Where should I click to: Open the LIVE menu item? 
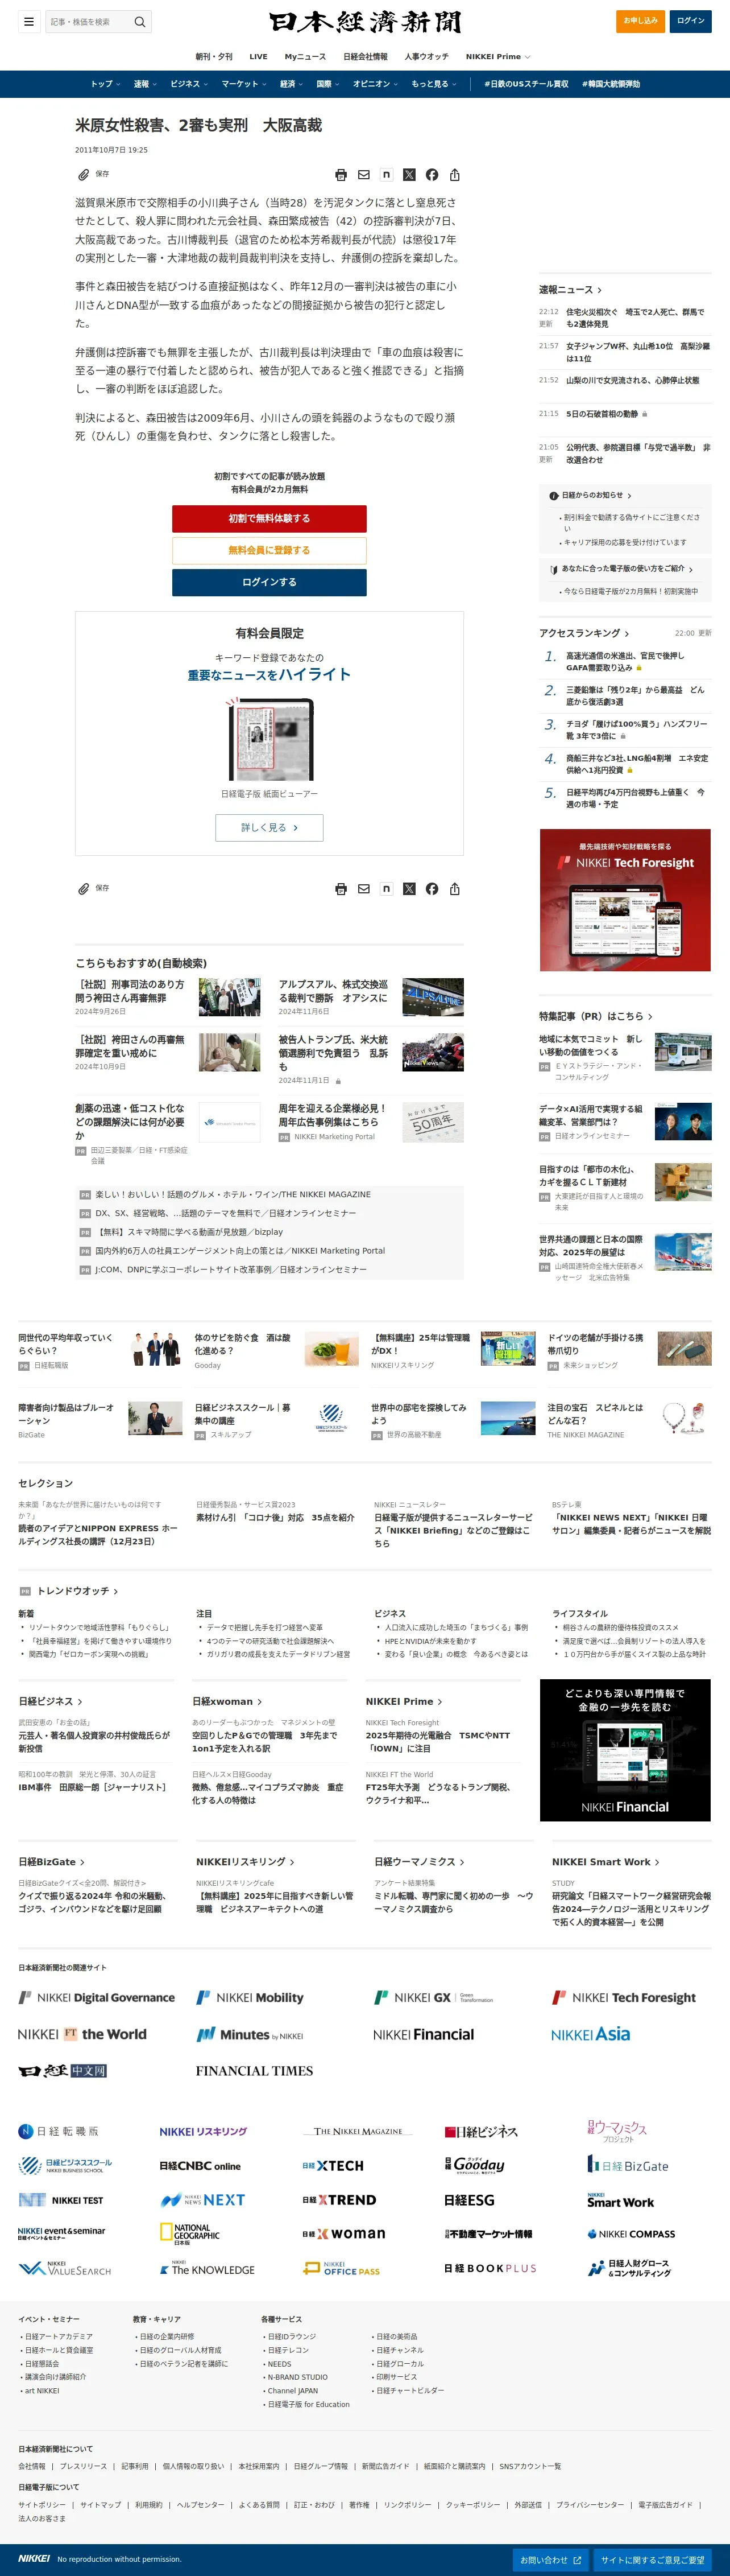click(259, 57)
